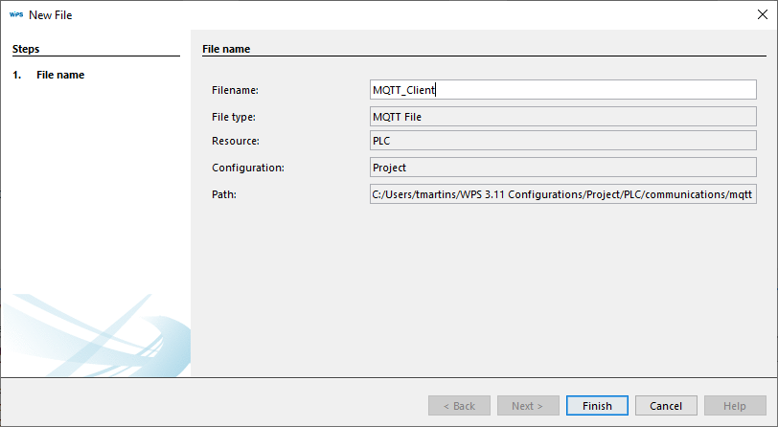Image resolution: width=778 pixels, height=427 pixels.
Task: Click the Path label text
Action: (x=223, y=194)
